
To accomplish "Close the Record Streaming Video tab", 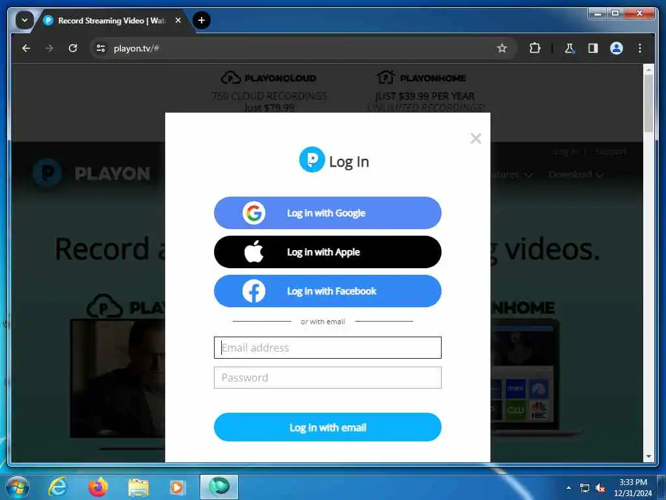I will point(178,20).
